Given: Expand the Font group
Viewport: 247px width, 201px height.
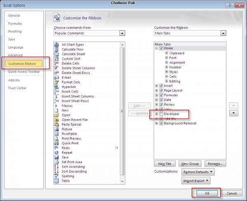Looking at the screenshot, I should coord(166,58).
